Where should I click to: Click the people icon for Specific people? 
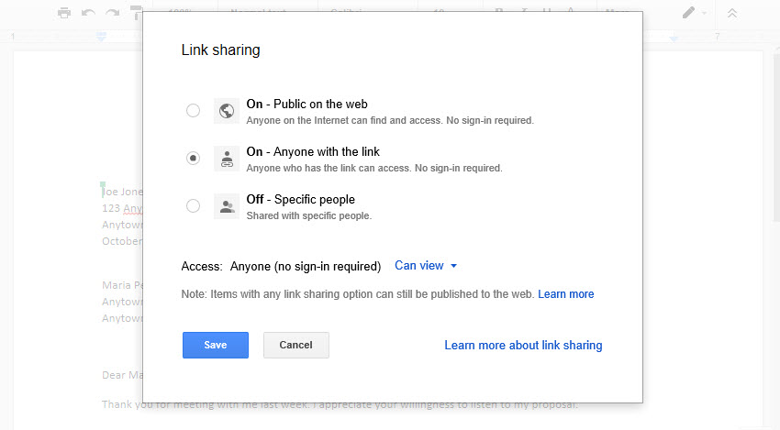(x=227, y=206)
